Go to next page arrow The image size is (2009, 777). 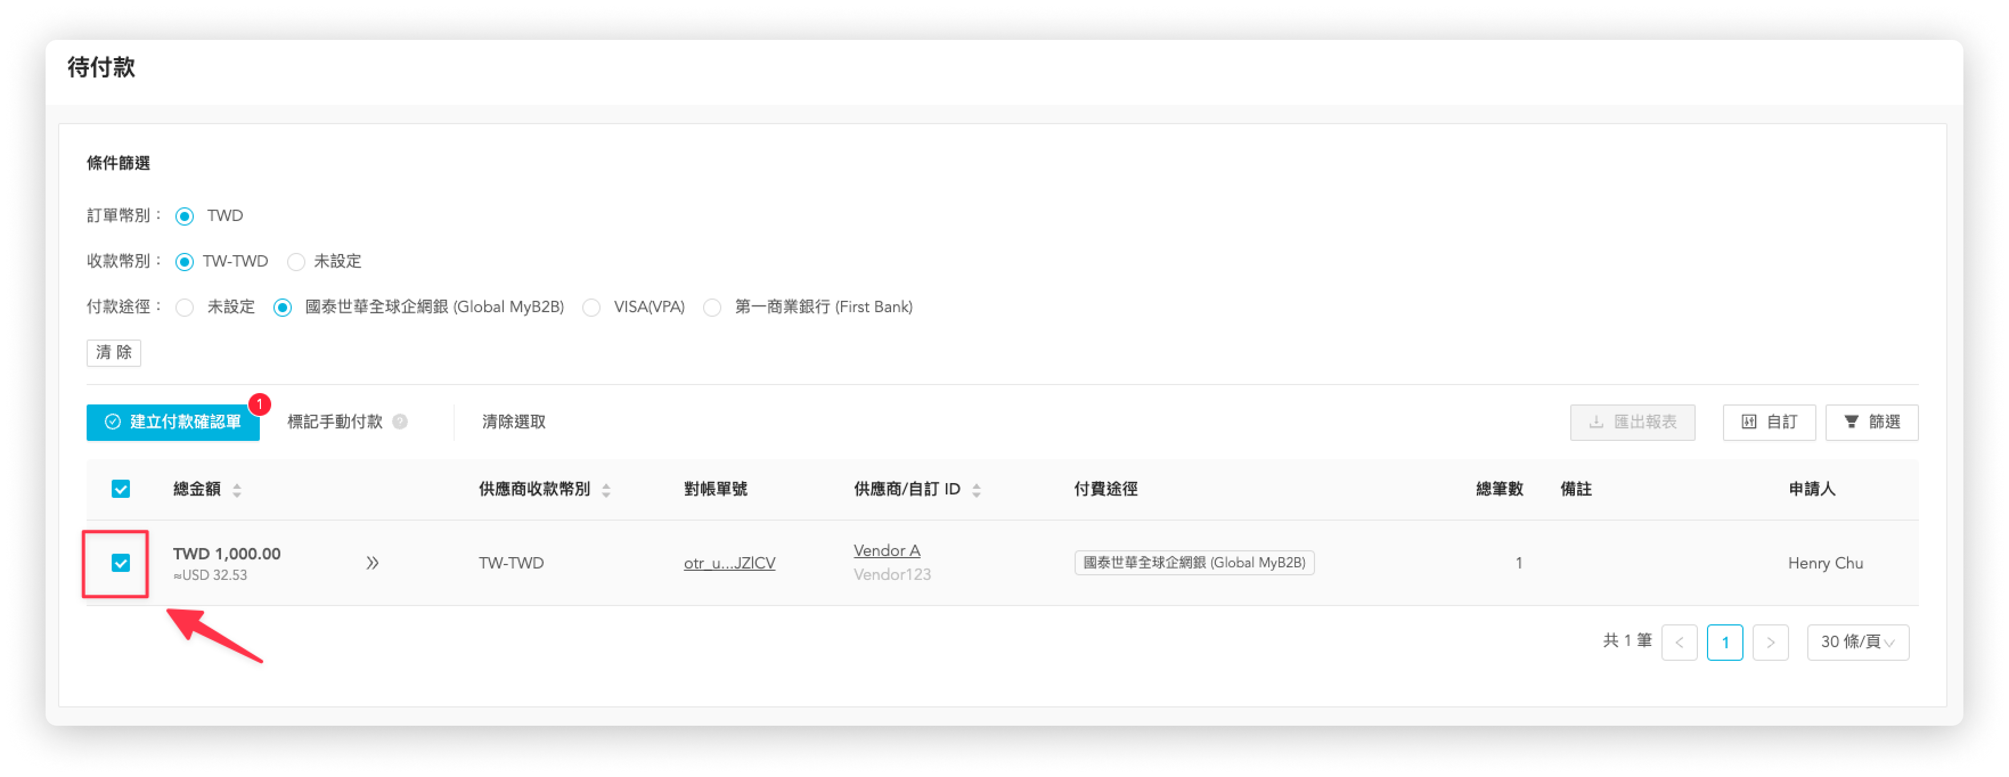click(x=1770, y=642)
